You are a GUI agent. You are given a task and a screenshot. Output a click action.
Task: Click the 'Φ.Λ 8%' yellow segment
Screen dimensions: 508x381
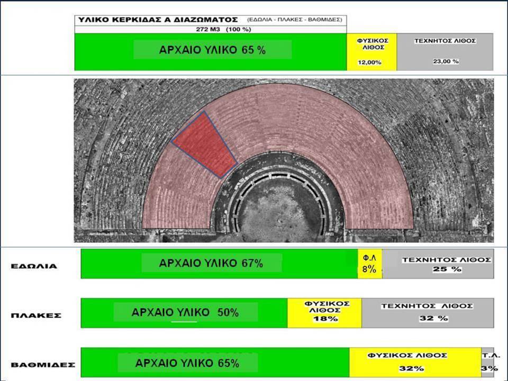tap(370, 264)
